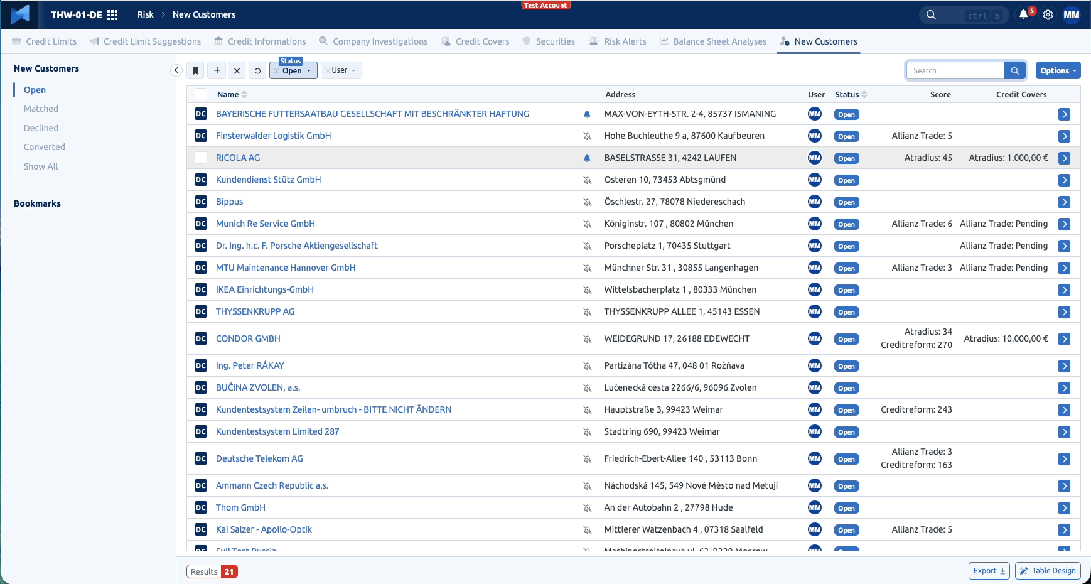Click the Results 21 count badge
The image size is (1091, 584).
(212, 571)
